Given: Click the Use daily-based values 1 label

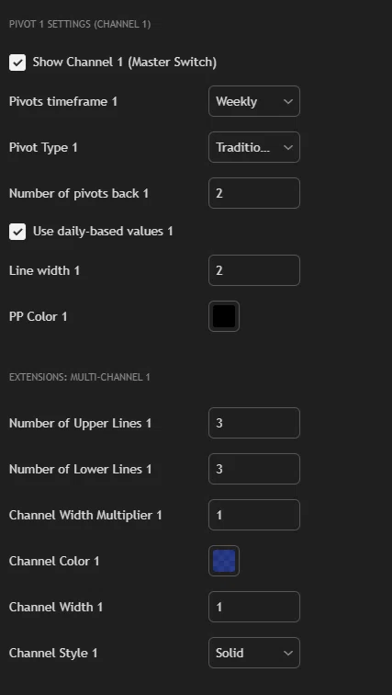Looking at the screenshot, I should 103,232.
